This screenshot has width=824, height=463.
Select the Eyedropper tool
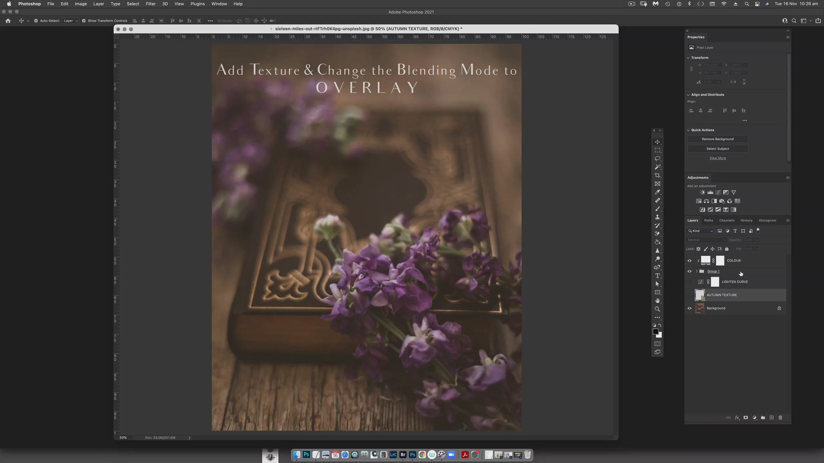click(657, 192)
